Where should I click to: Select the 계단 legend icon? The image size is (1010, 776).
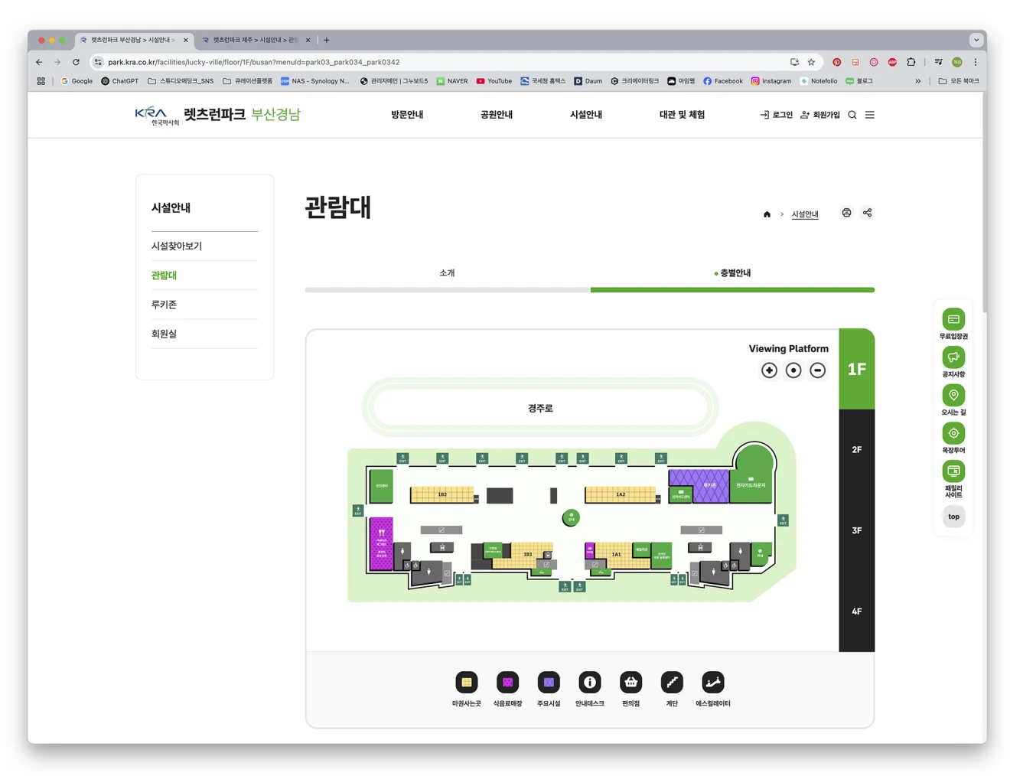click(x=672, y=682)
